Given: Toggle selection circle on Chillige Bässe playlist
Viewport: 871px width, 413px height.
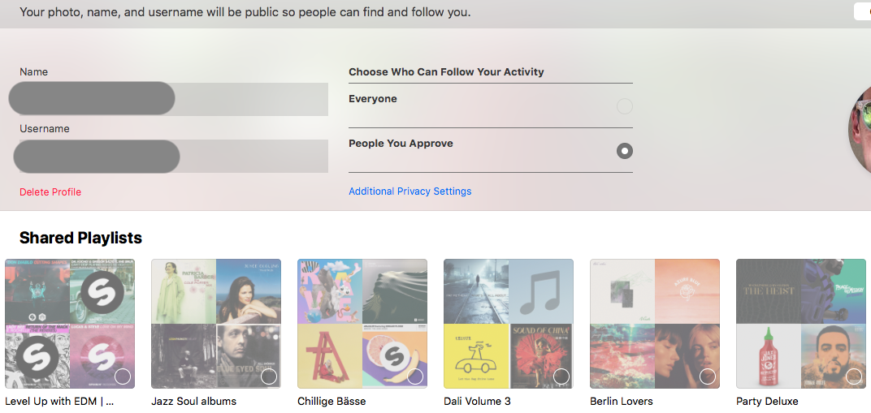Looking at the screenshot, I should (x=415, y=376).
